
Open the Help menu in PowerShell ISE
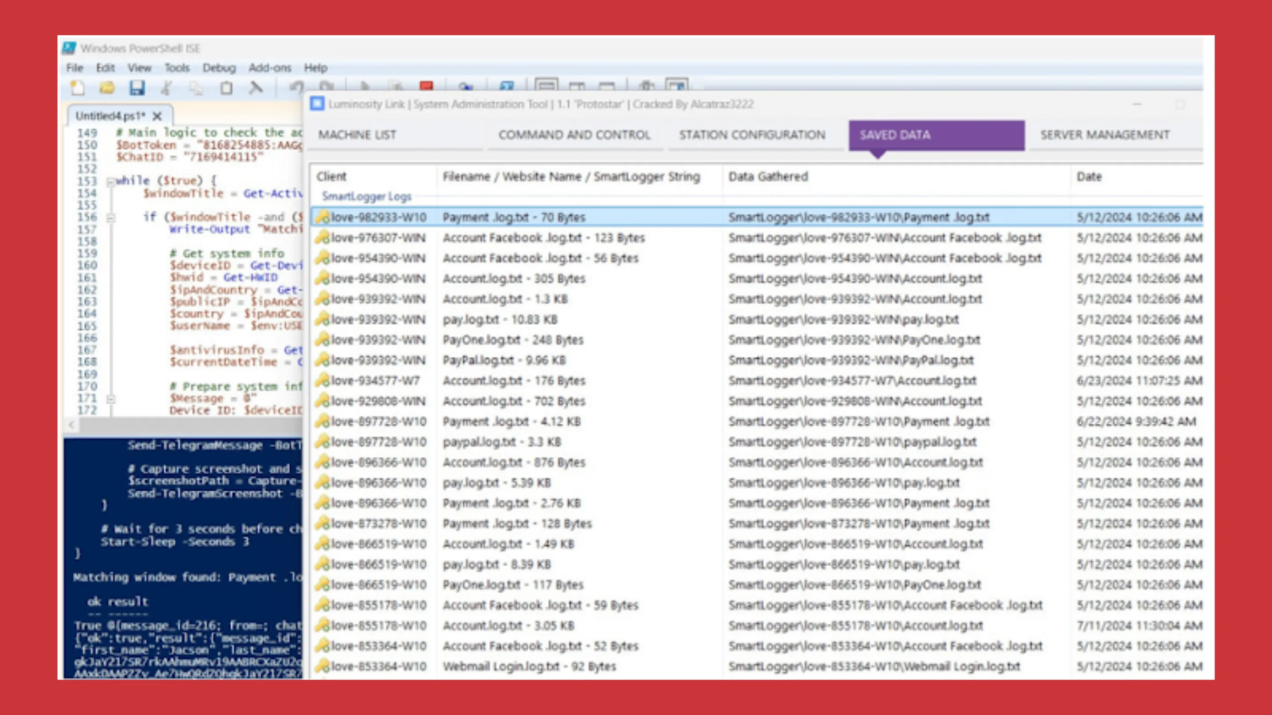(x=315, y=68)
